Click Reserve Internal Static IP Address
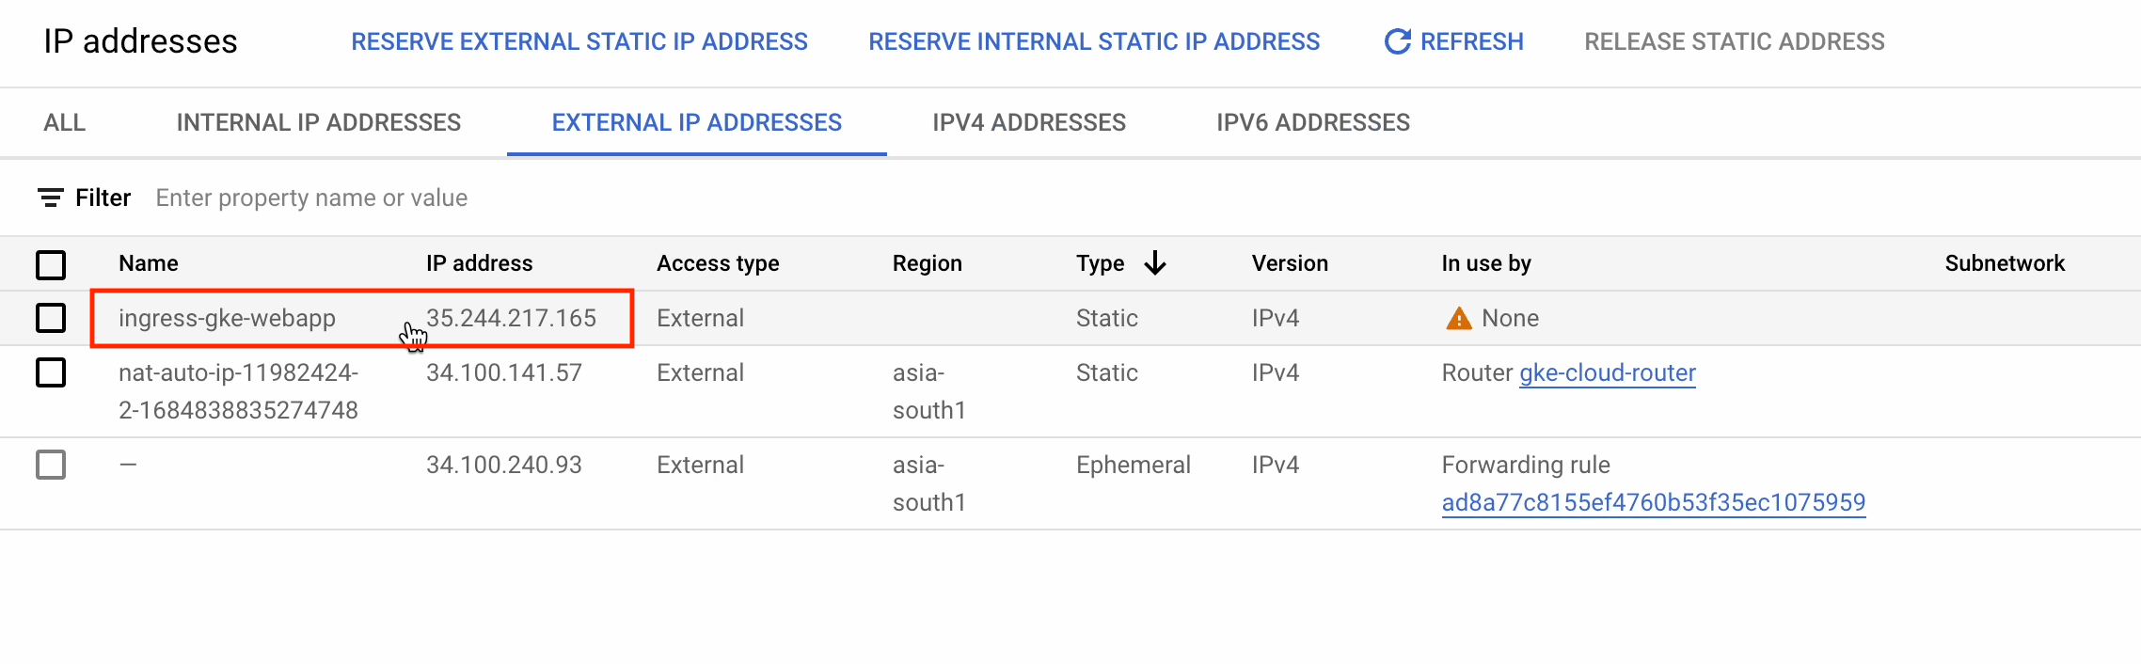Screen dimensions: 2141x664 point(1094,41)
